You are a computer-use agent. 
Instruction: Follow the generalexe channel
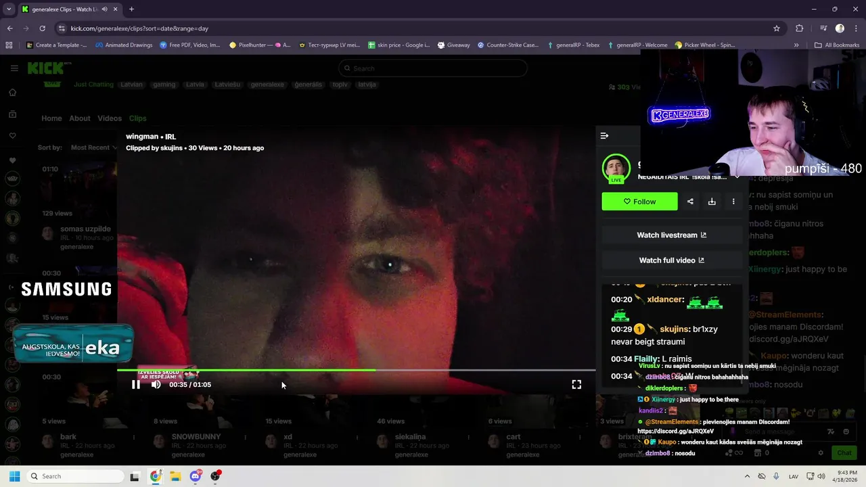(639, 202)
